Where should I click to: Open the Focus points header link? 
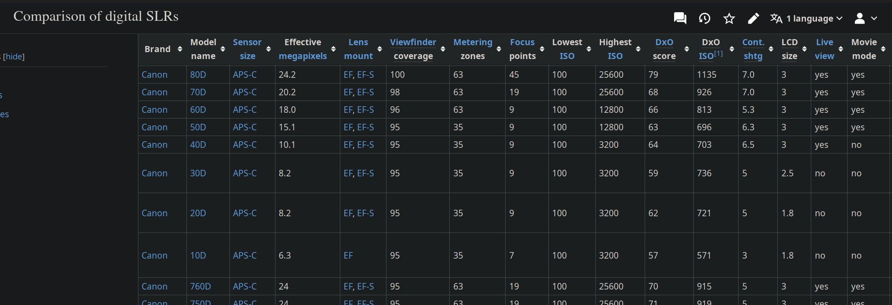[522, 42]
